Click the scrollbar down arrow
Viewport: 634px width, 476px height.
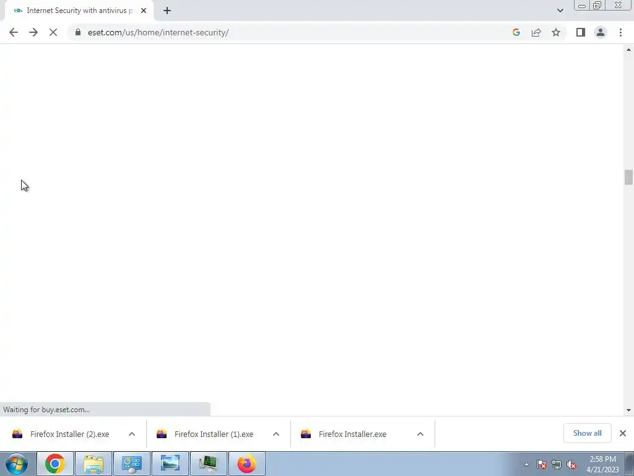pos(628,410)
